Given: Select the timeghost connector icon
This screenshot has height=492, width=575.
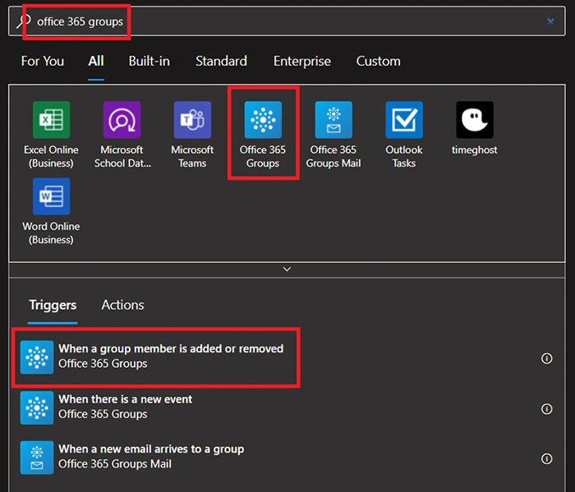Looking at the screenshot, I should pos(475,120).
